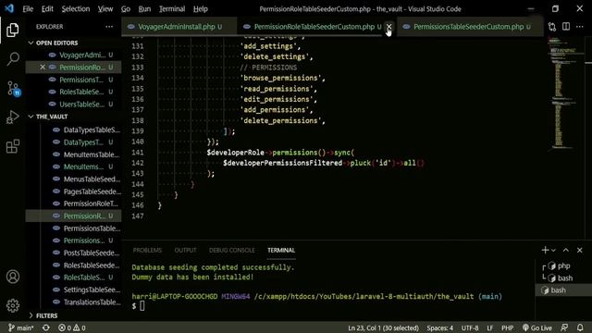Open the Run menu

click(x=144, y=8)
